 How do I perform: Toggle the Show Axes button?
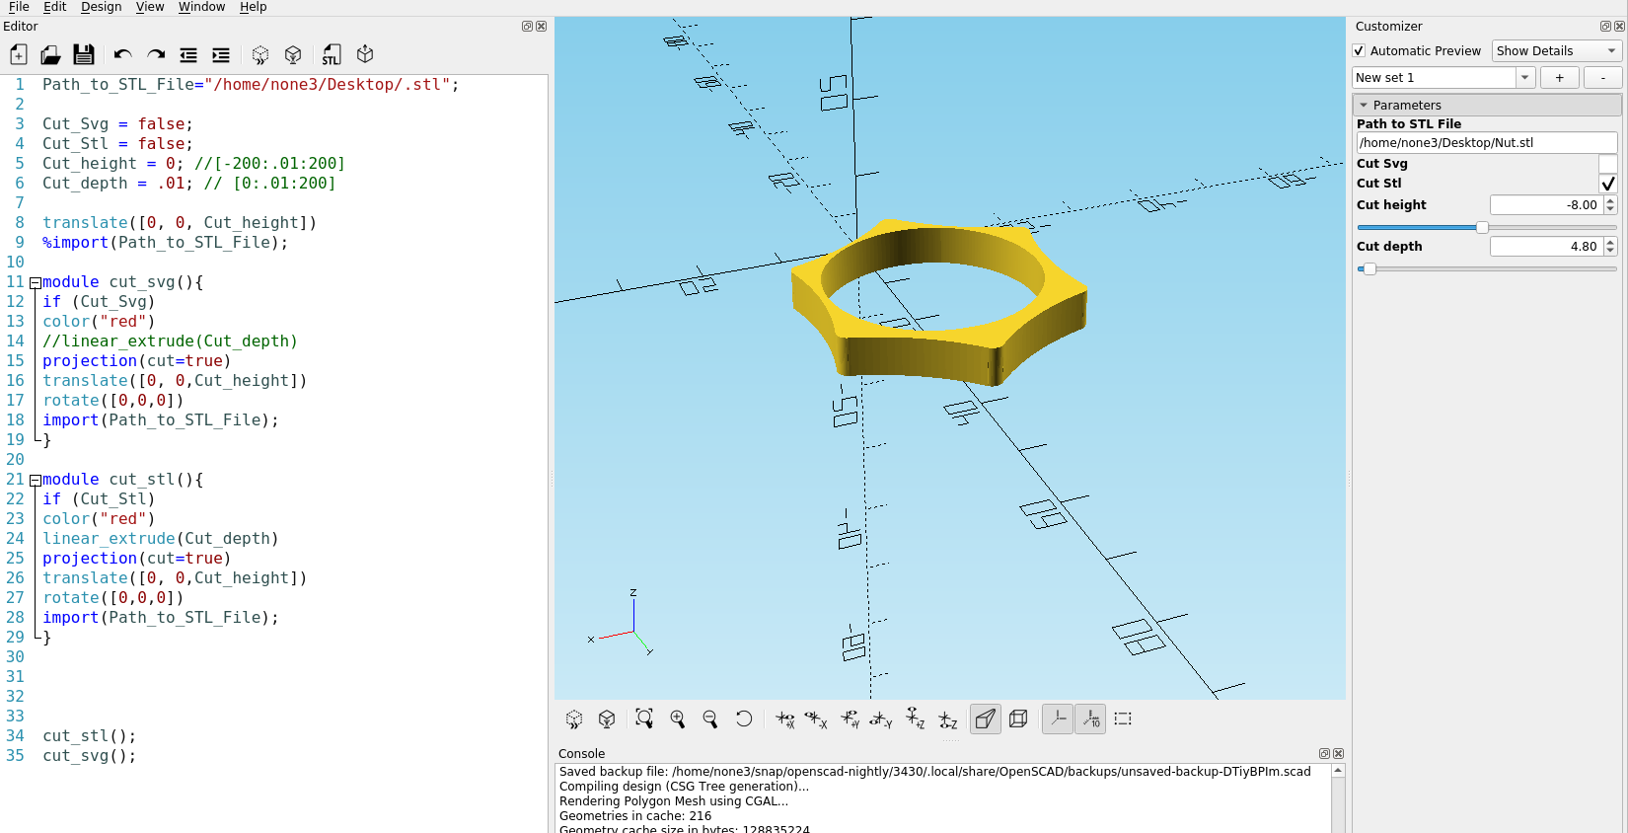pos(1058,719)
